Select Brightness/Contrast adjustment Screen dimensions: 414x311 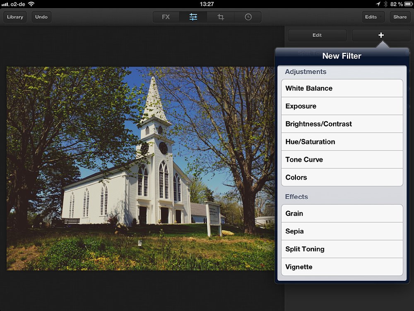pyautogui.click(x=342, y=124)
